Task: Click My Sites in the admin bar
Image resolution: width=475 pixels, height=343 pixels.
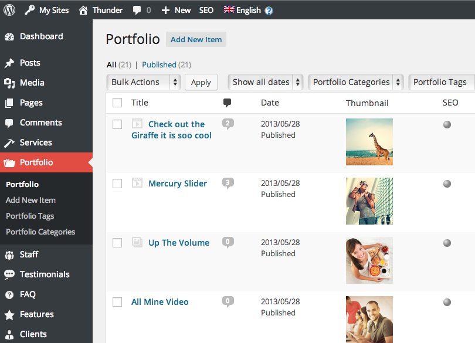Action: coord(47,9)
